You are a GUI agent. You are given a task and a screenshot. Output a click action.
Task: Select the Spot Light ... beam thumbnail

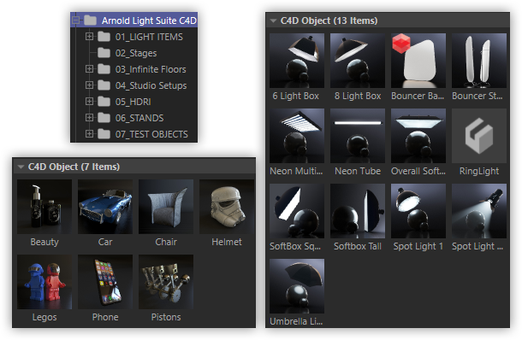tap(479, 211)
